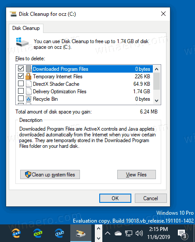
Task: Click the 6.24 MB total space value
Action: point(149,112)
